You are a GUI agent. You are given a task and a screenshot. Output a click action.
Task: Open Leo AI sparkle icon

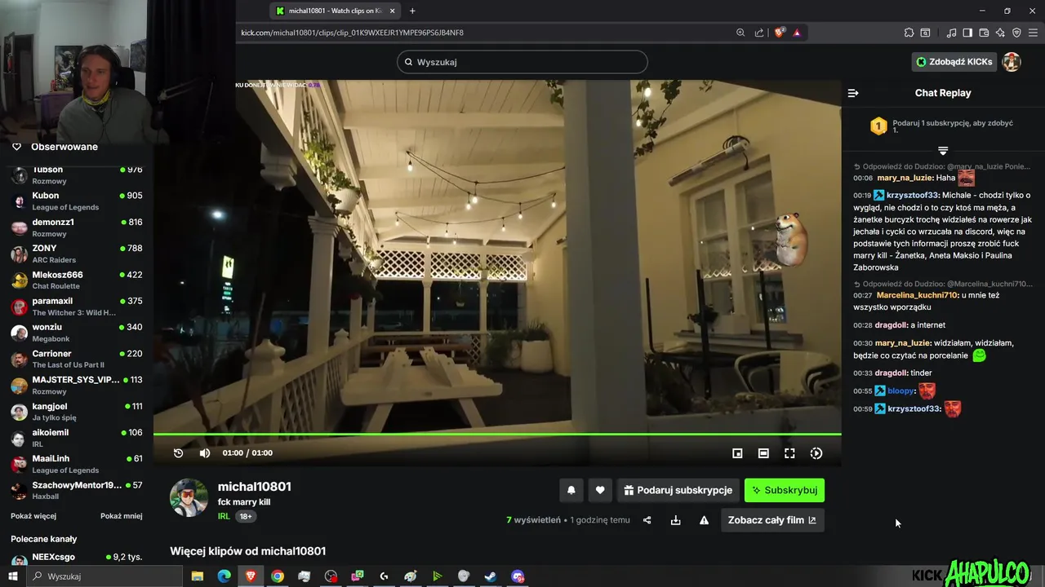(1000, 33)
